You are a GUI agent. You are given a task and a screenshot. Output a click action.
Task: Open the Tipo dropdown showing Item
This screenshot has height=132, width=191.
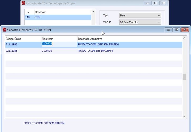tap(140, 15)
